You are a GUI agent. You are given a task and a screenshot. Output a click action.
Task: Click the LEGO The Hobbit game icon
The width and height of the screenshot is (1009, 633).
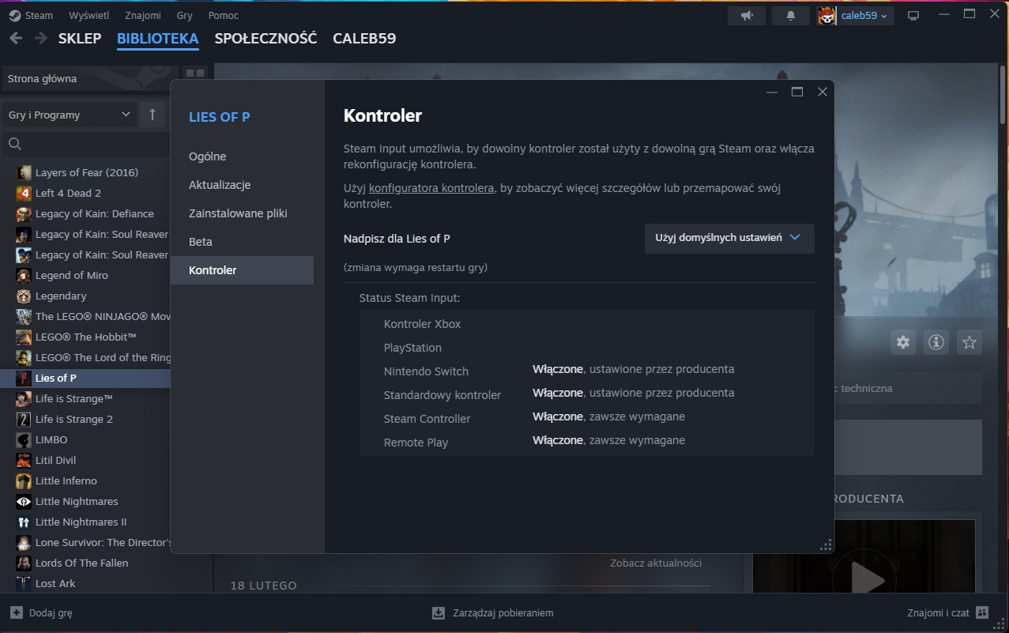24,337
